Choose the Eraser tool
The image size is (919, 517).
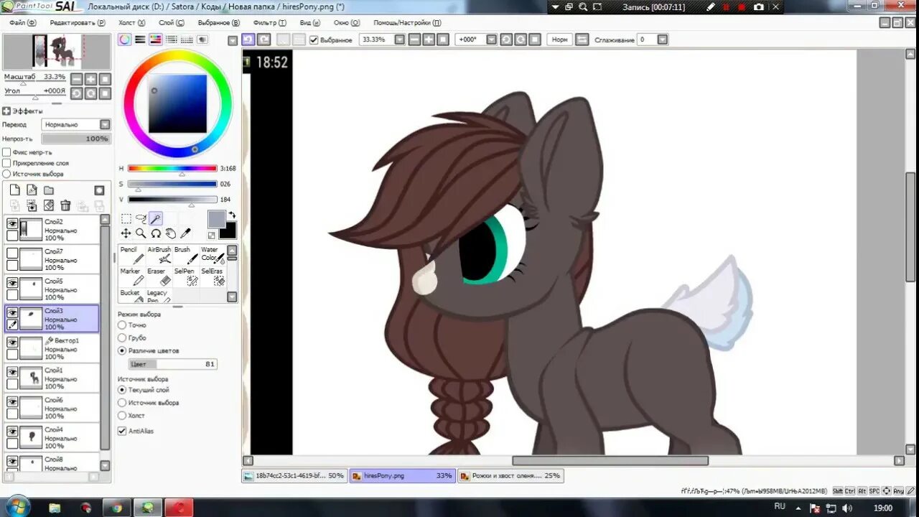(x=159, y=276)
